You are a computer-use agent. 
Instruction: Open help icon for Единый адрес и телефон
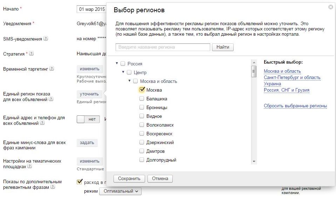(x=42, y=123)
